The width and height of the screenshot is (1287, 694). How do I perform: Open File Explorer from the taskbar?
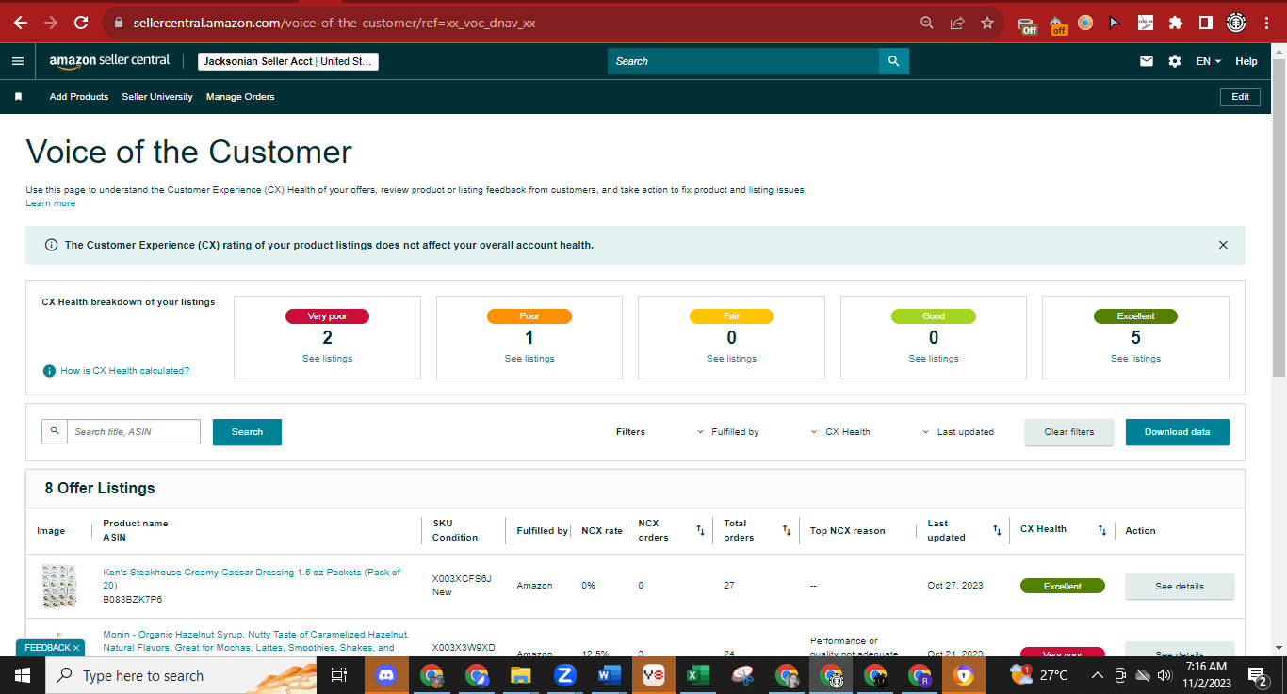coord(521,675)
